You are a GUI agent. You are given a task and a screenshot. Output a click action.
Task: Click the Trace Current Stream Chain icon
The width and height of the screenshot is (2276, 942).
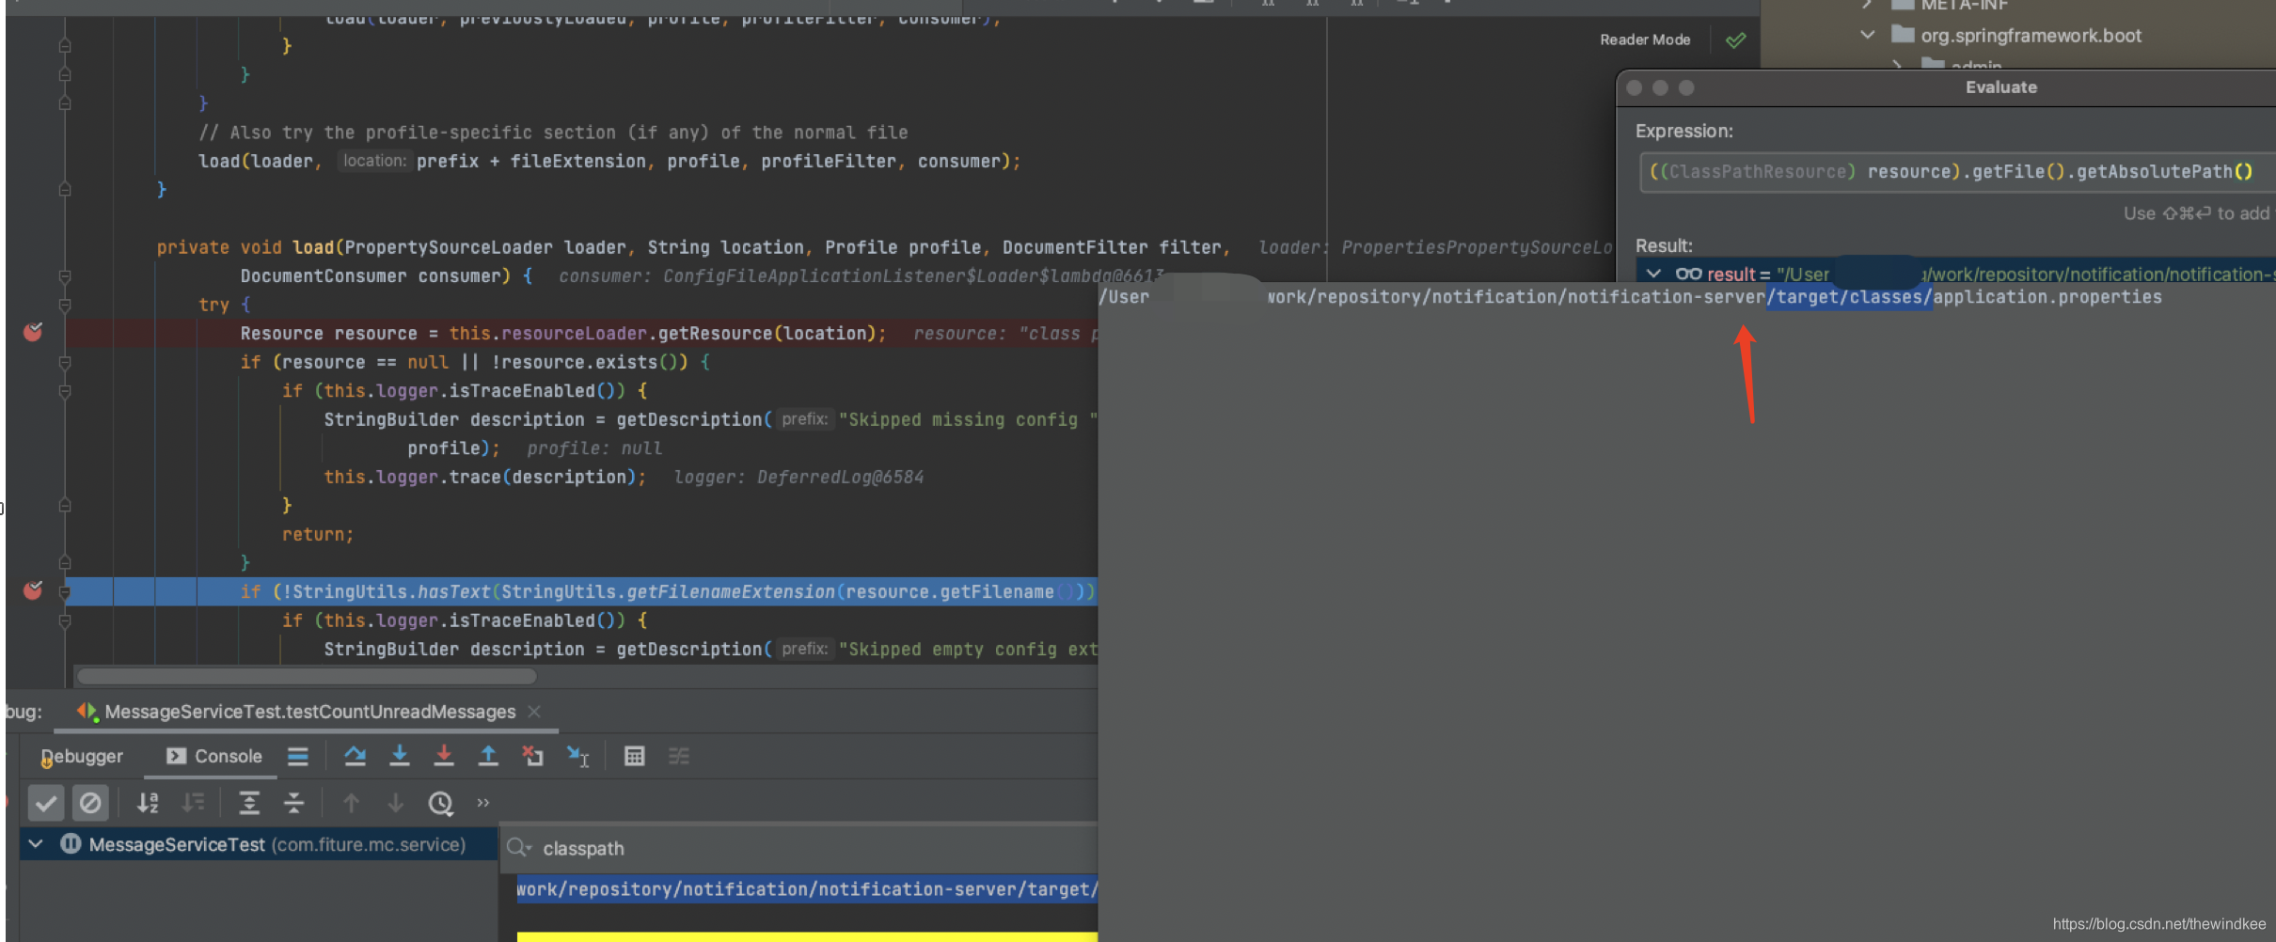[x=679, y=756]
